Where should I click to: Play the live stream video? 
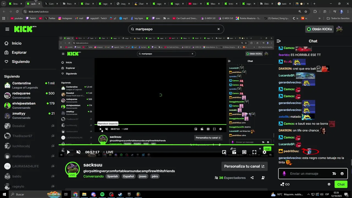pos(68,152)
